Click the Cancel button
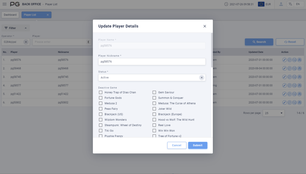The height and width of the screenshot is (174, 306). pyautogui.click(x=177, y=145)
